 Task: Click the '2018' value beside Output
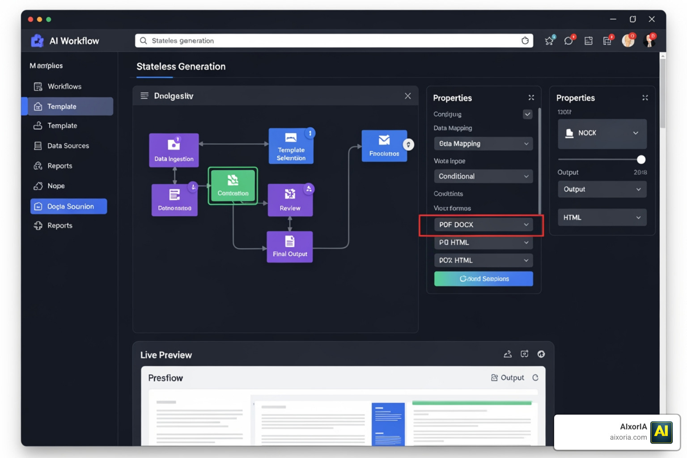tap(640, 172)
